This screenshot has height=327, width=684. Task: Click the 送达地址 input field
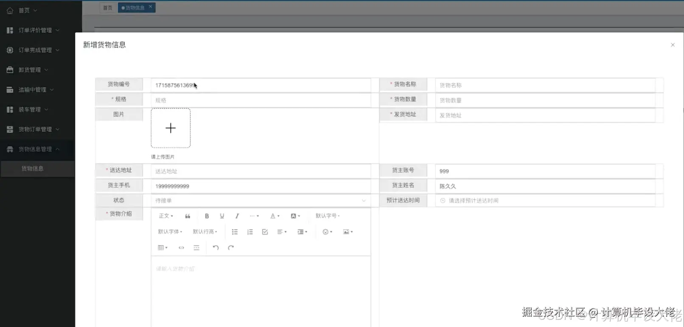(261, 171)
